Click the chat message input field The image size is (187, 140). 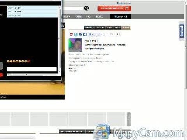[32, 69]
